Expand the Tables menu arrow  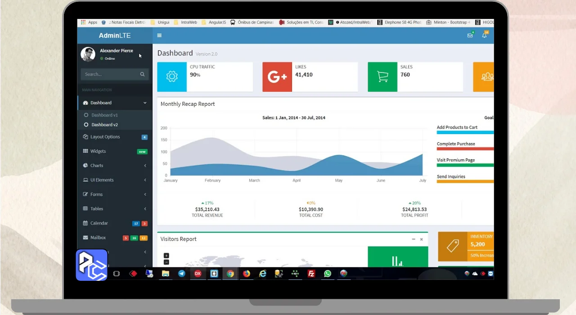click(145, 209)
